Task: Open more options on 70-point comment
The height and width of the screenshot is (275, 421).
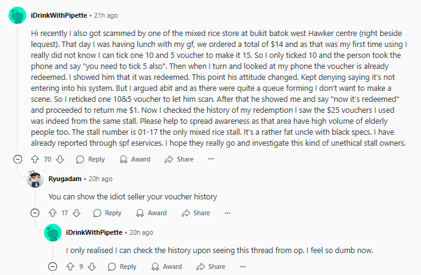Action: coord(211,159)
